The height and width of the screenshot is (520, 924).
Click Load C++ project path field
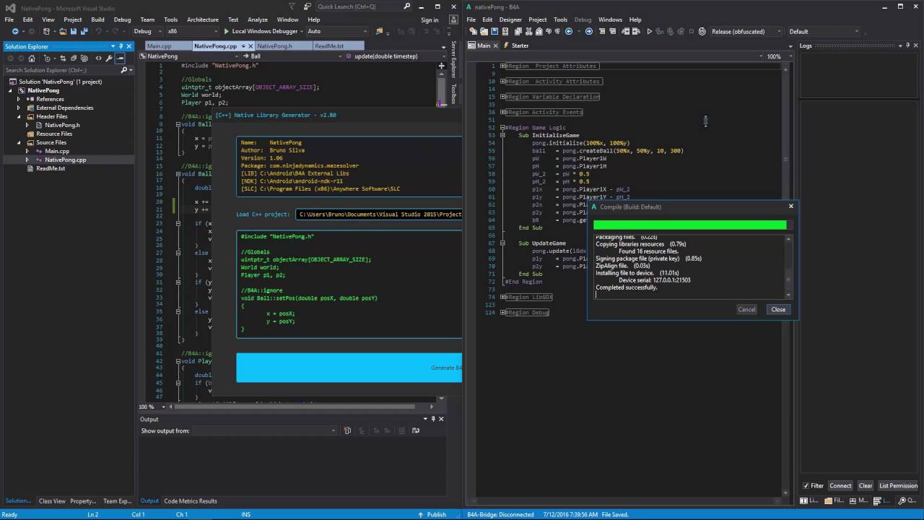[378, 214]
